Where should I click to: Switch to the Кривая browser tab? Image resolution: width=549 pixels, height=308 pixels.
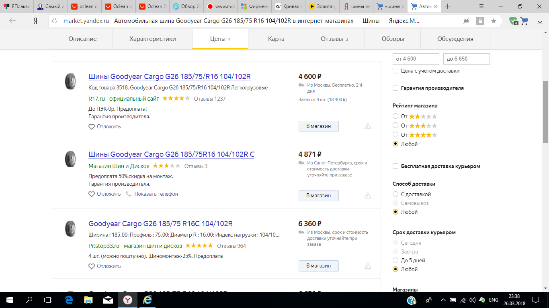pos(289,6)
